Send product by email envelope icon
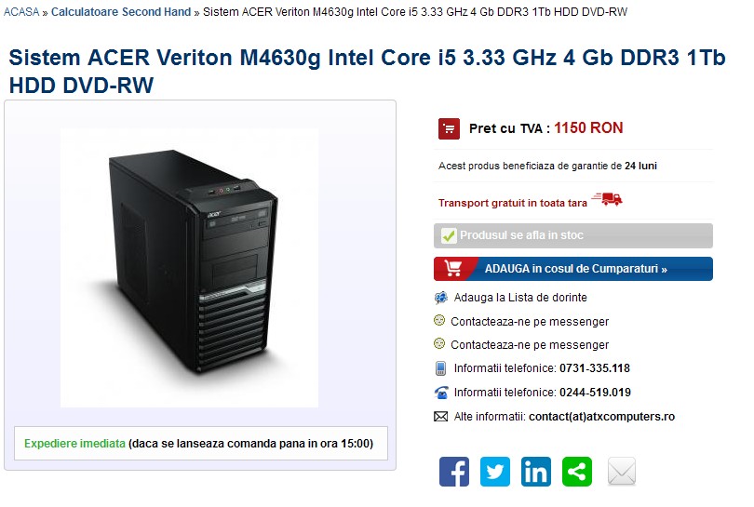The width and height of the screenshot is (754, 507). coord(621,472)
